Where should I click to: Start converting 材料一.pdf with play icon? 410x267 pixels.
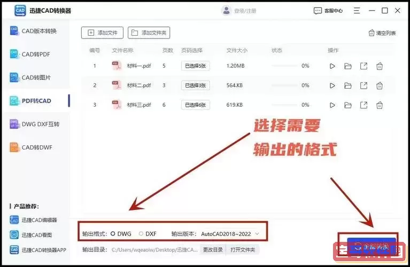click(332, 66)
